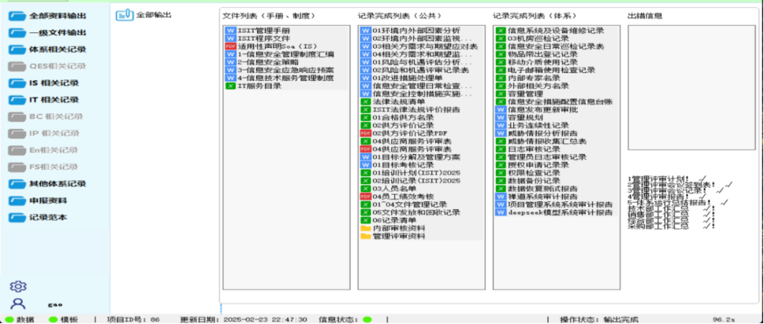Click the 全部输出 button label
The width and height of the screenshot is (764, 324).
pos(154,15)
